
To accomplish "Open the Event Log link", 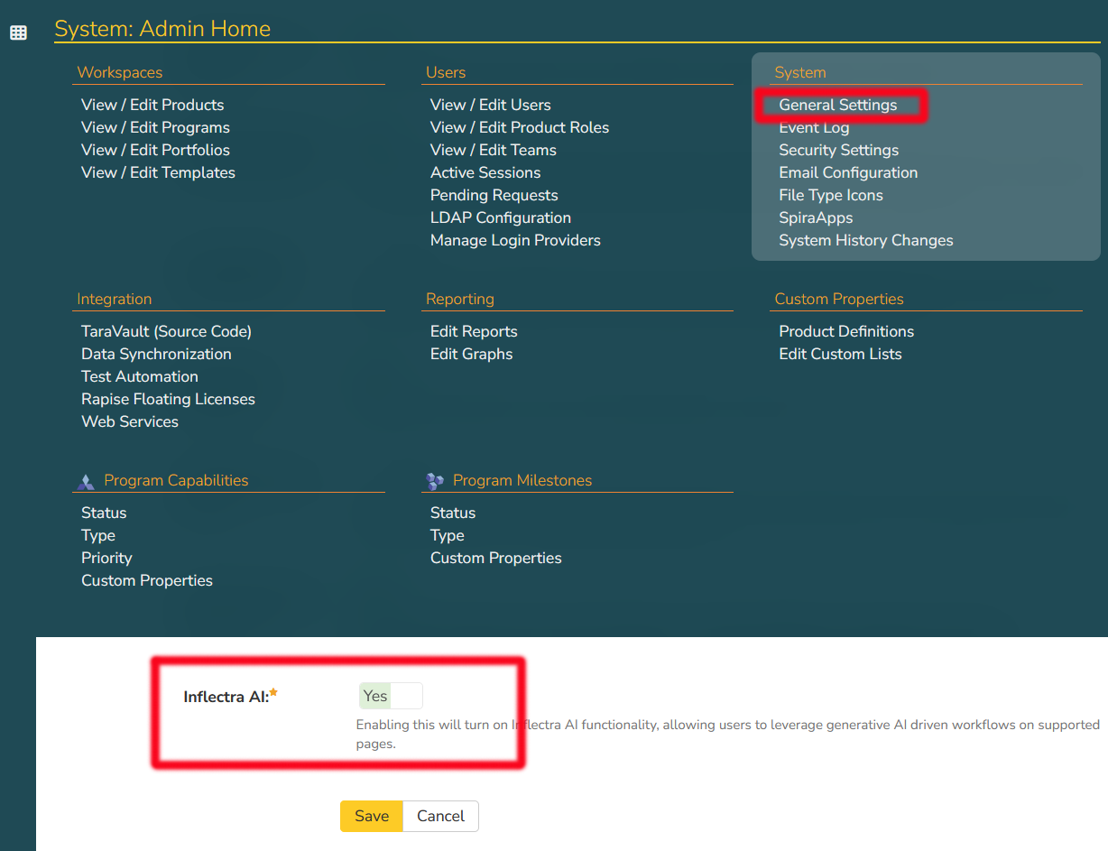I will coord(814,127).
